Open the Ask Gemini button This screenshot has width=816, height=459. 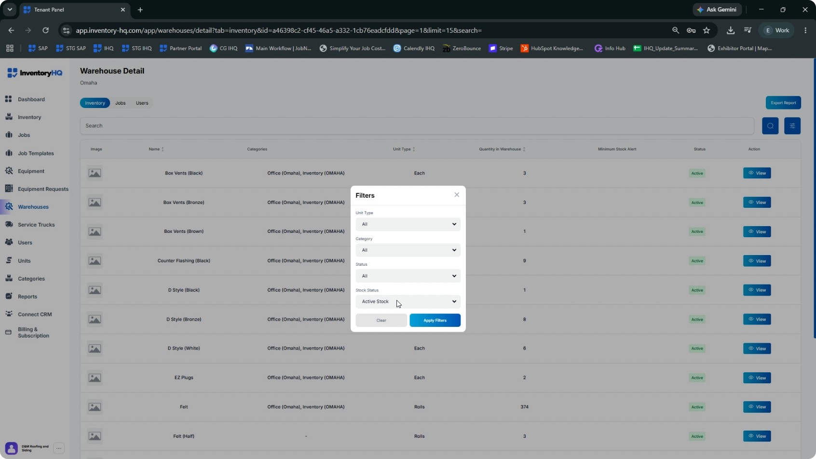coord(717,10)
